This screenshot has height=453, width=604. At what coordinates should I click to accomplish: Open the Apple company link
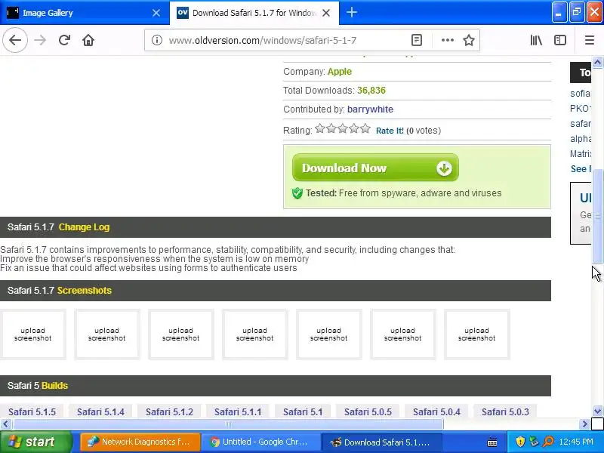point(339,72)
